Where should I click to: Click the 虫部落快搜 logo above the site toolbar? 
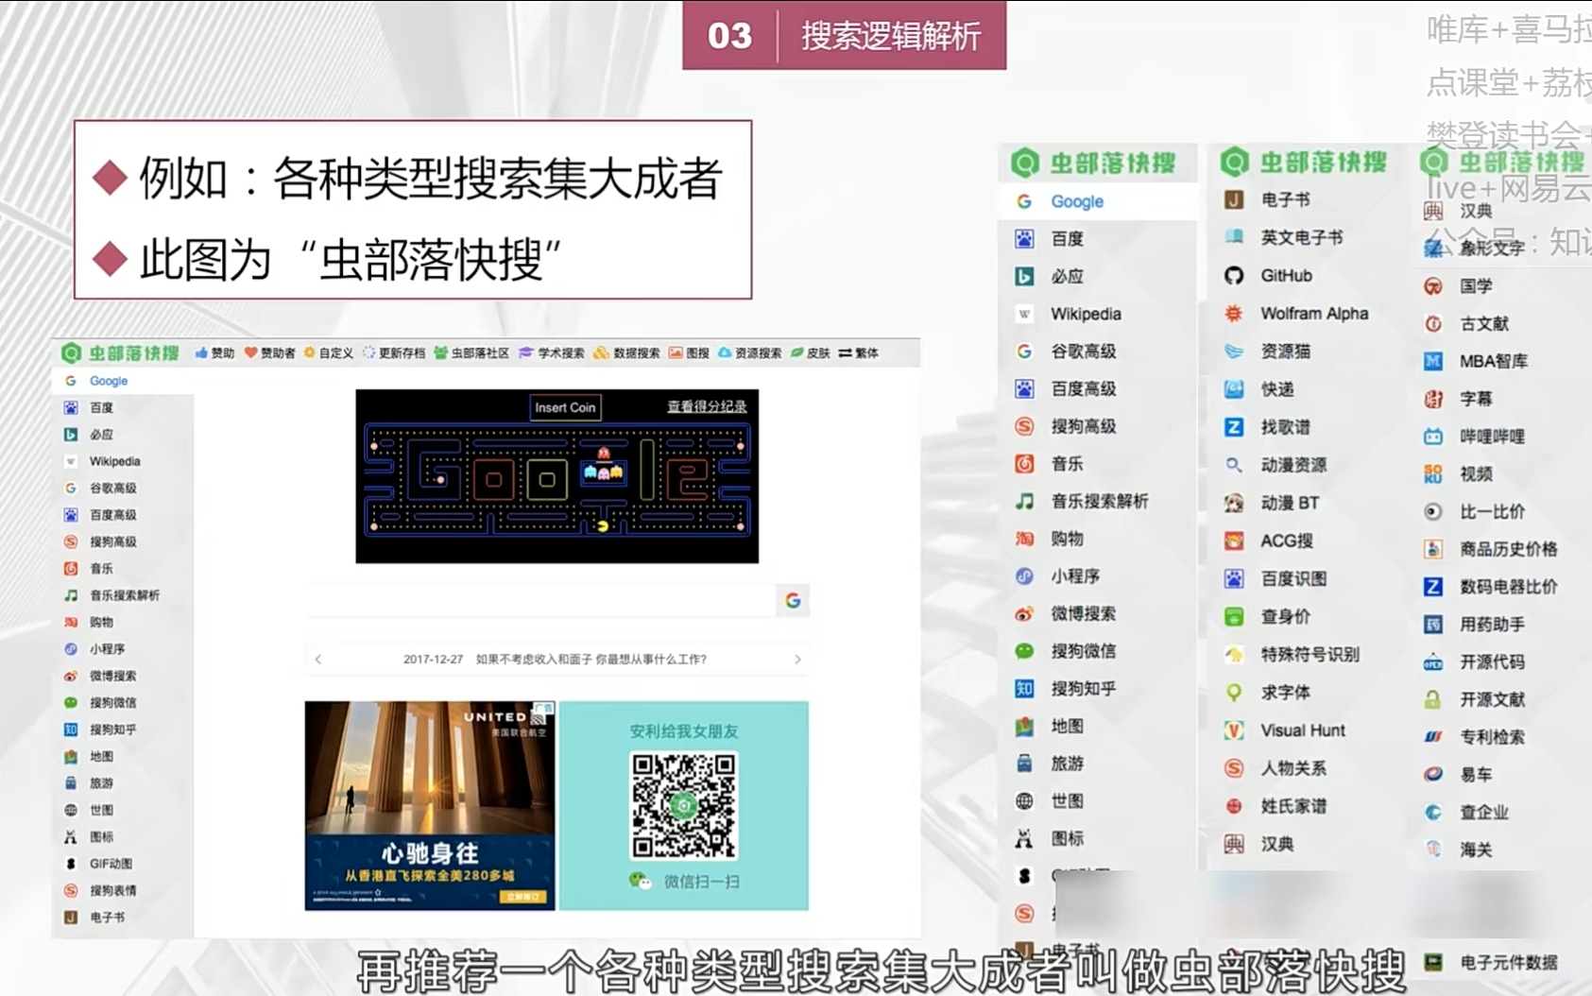click(120, 352)
